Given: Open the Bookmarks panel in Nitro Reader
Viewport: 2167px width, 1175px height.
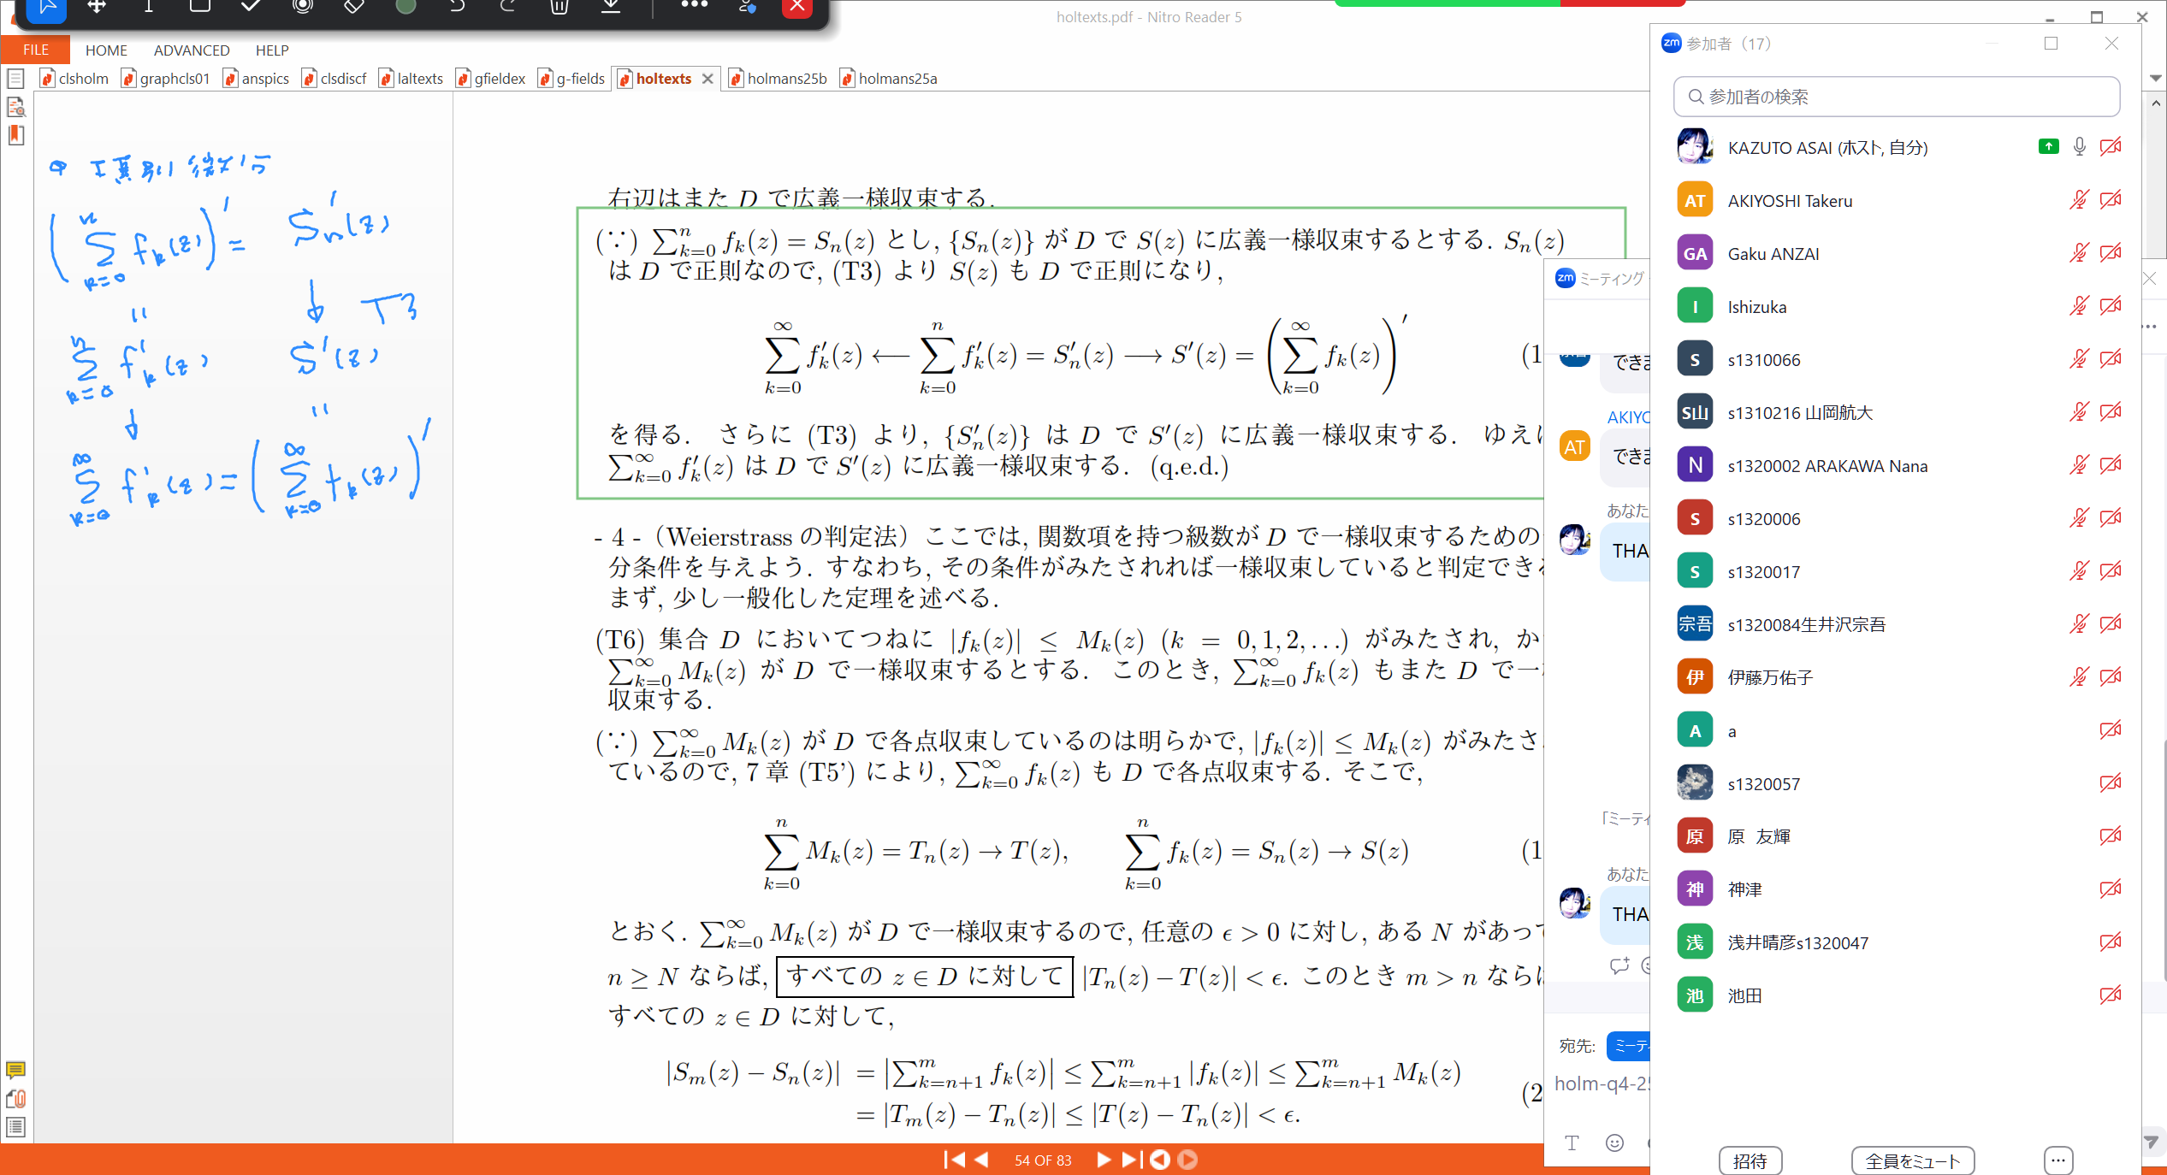Looking at the screenshot, I should point(15,136).
